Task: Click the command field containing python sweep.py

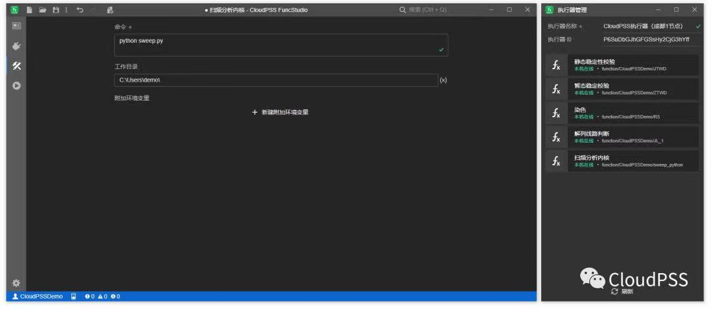Action: coord(281,45)
